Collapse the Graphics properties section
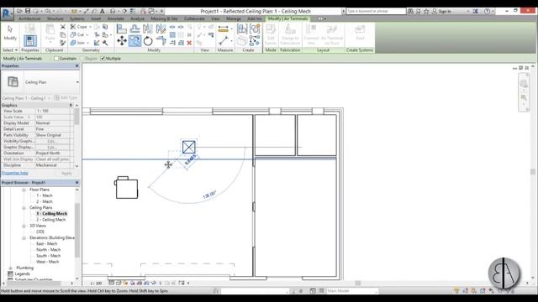The width and height of the screenshot is (538, 302). tap(71, 105)
